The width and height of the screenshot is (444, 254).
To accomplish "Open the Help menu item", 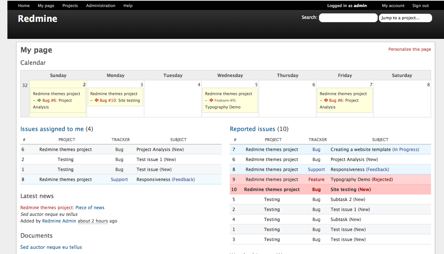I will [x=128, y=6].
